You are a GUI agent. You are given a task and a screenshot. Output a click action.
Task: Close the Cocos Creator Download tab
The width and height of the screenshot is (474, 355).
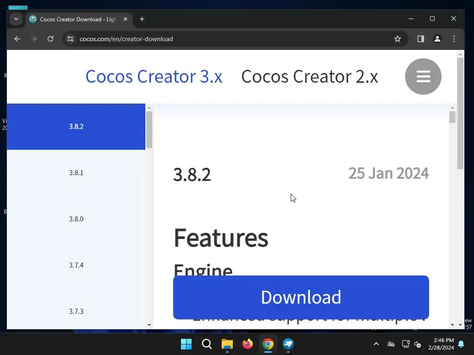point(125,19)
